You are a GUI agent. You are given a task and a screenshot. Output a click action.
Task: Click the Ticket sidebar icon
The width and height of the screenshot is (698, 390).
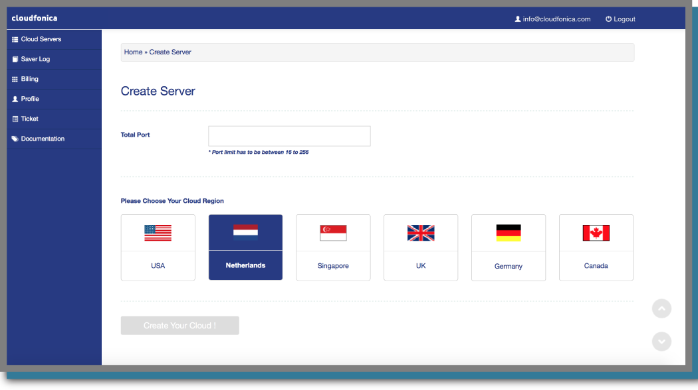coord(15,119)
